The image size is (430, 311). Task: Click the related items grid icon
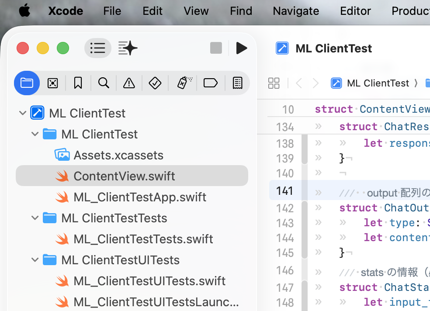(274, 83)
